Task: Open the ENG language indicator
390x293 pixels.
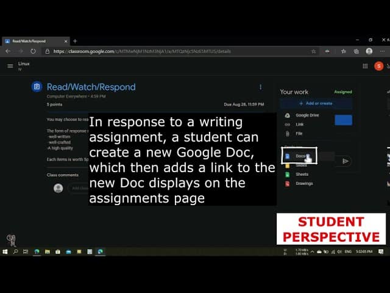Action: 348,251
